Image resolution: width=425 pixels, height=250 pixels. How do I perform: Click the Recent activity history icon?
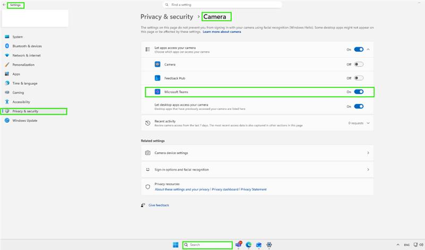point(148,123)
